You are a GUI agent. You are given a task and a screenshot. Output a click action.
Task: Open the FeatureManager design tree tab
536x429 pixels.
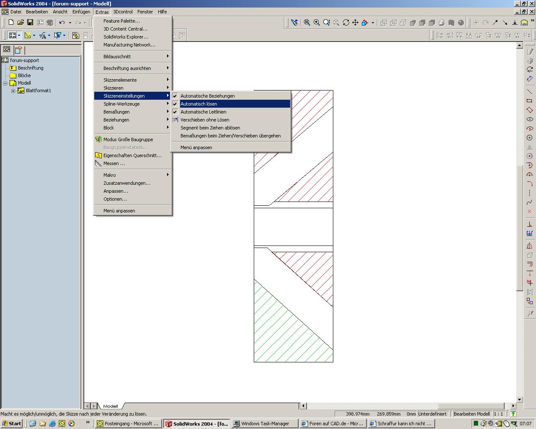tap(7, 49)
